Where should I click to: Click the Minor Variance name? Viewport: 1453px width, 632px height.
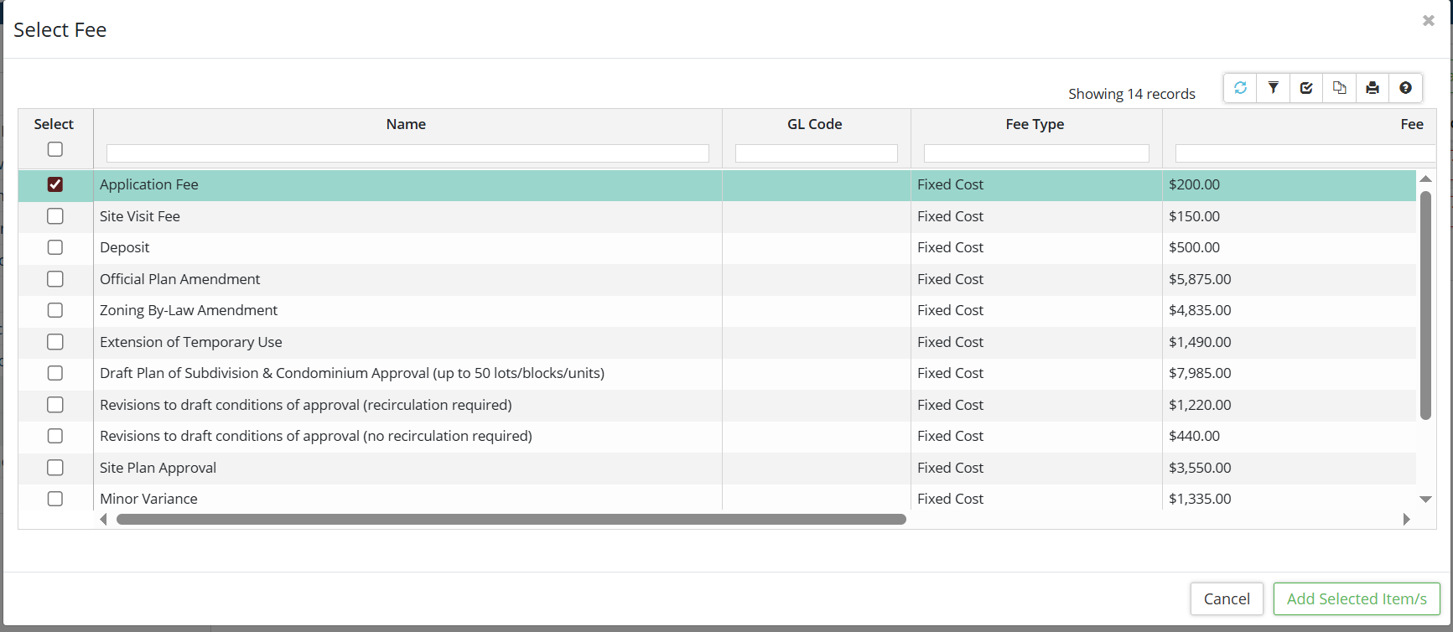[149, 499]
